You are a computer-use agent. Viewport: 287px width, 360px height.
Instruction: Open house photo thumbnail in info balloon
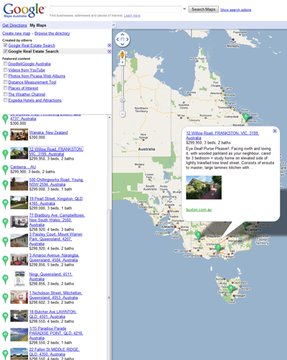204,188
